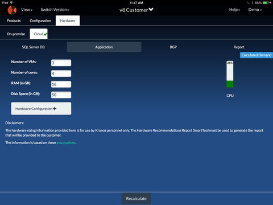Screen dimensions: 273x205
Task: Click the Wi-Fi icon in status bar
Action: (x=11, y=3)
